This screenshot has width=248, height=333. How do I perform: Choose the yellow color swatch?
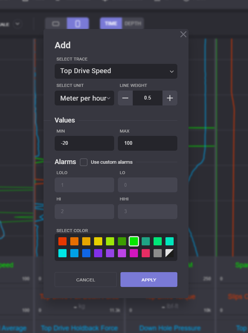pyautogui.click(x=98, y=241)
